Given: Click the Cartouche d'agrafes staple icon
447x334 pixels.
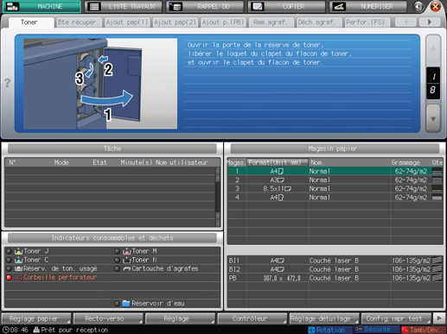Looking at the screenshot, I should pos(127,269).
